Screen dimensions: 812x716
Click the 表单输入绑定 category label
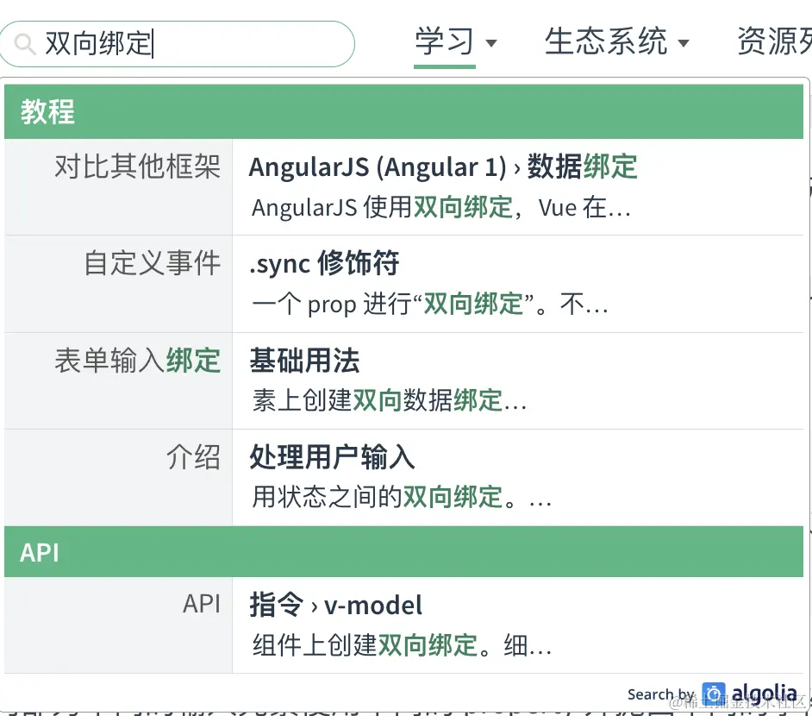point(138,361)
